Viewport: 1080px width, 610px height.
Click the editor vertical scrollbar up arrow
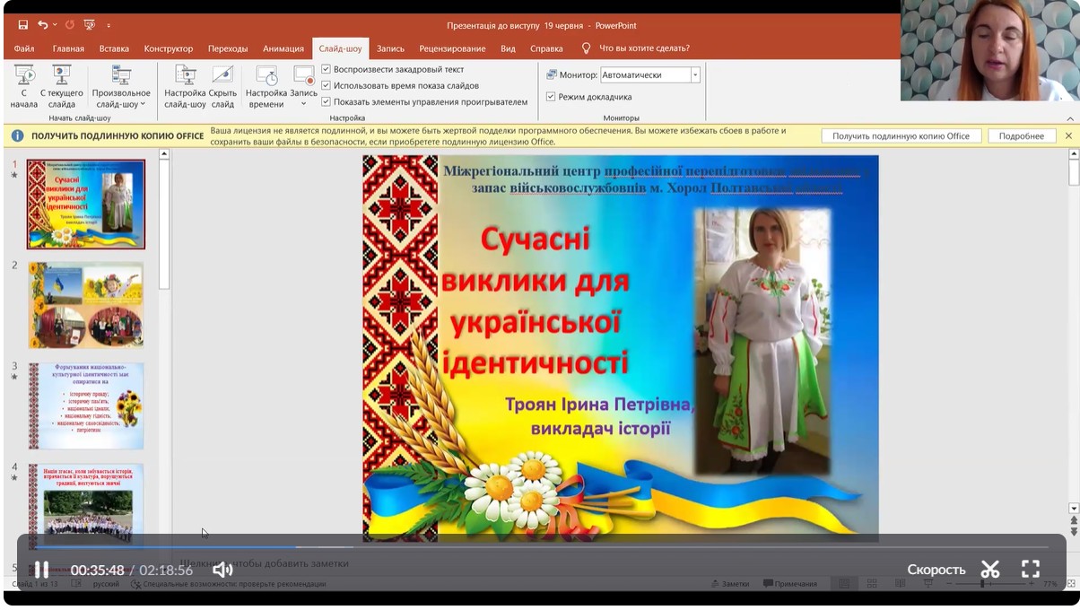1074,154
